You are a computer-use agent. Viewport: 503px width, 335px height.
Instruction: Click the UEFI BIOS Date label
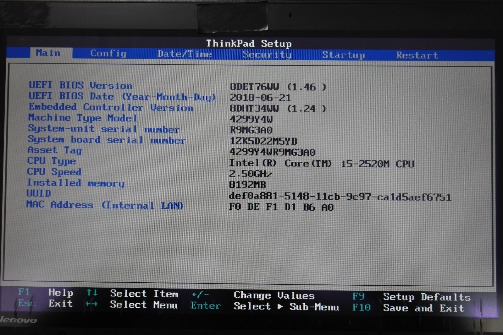(x=122, y=96)
